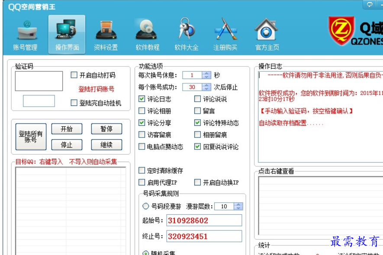This screenshot has height=255, width=383.
Task: Decrease 每次换号休息 seconds with down arrow
Action: click(206, 77)
